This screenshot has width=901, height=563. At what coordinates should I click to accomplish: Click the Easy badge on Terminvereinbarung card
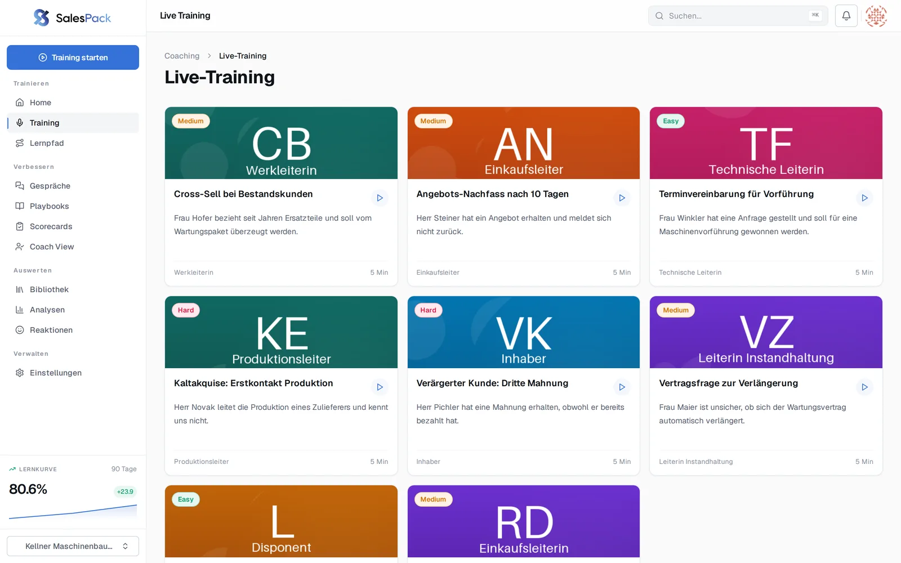pos(671,121)
